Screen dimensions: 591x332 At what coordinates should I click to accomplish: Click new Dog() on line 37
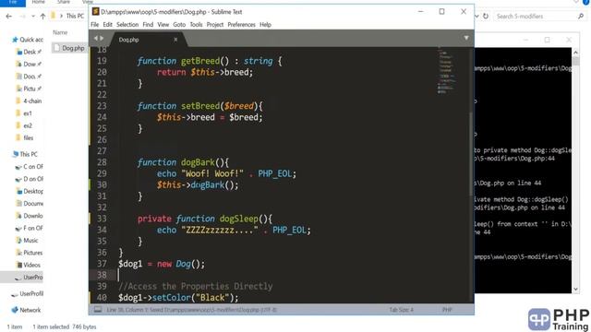[181, 264]
